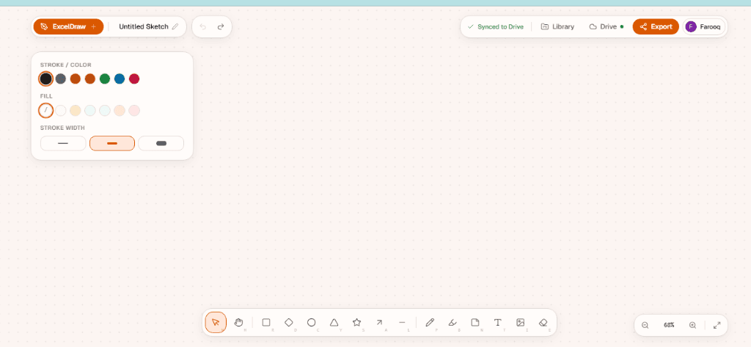
Task: Select the white fill swatch
Action: [60, 110]
